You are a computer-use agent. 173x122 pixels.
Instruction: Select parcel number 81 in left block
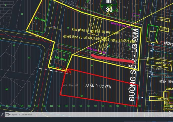[29, 58]
